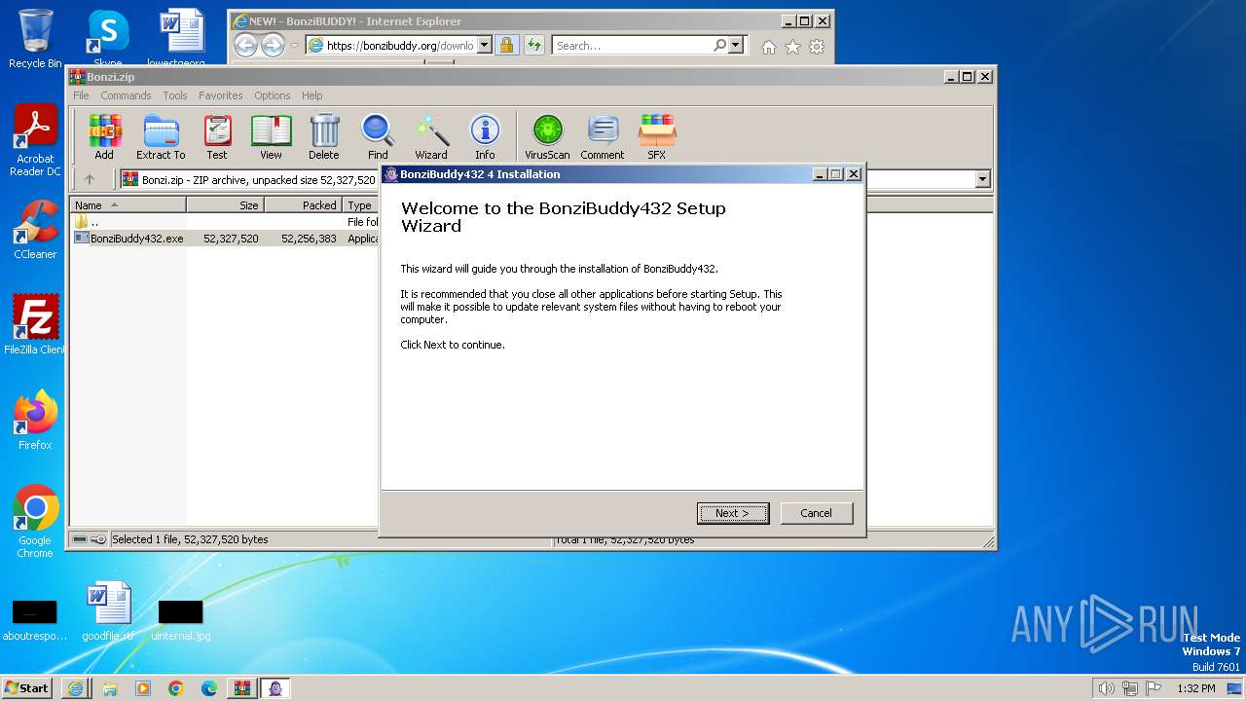Open the Find magnifier tool
Viewport: 1246px width, 701px height.
378,136
